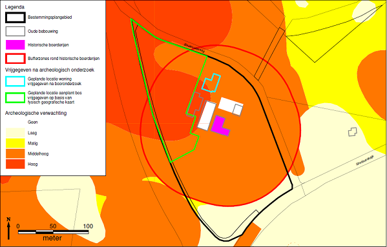Click the magenta historic farm building on map
Screen dimensions: 387x247
(x=220, y=126)
